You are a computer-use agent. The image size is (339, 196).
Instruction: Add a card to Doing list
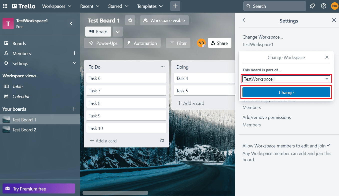[x=191, y=103]
